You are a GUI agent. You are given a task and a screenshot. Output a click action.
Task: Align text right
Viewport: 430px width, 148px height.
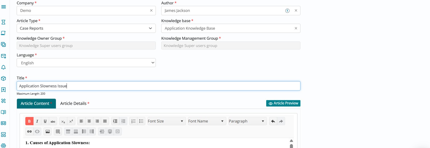point(97,121)
